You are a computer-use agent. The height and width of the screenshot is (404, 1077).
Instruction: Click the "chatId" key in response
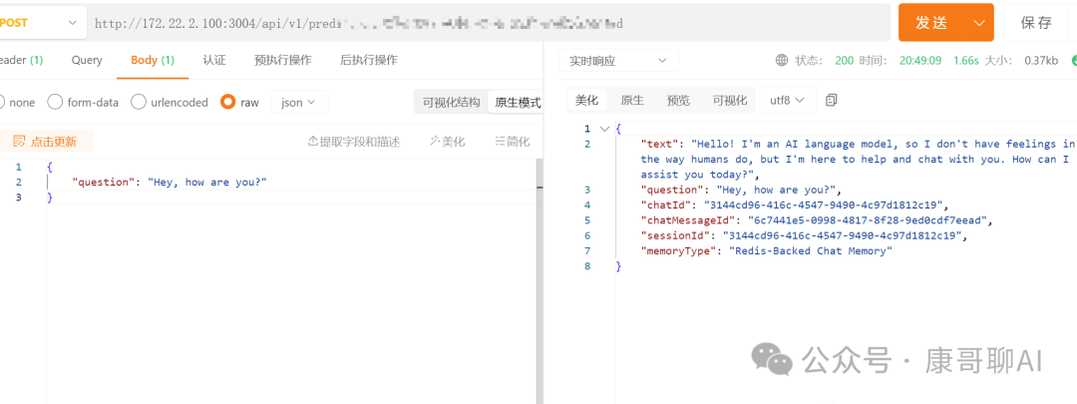click(663, 204)
